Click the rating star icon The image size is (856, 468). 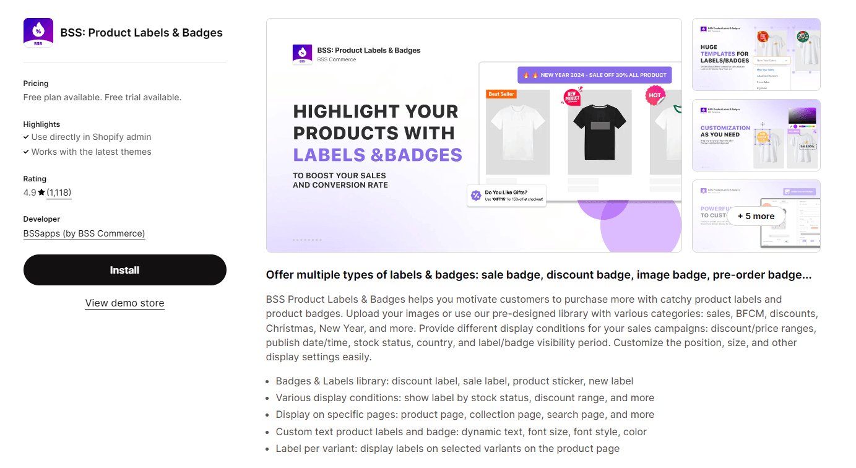pyautogui.click(x=41, y=193)
